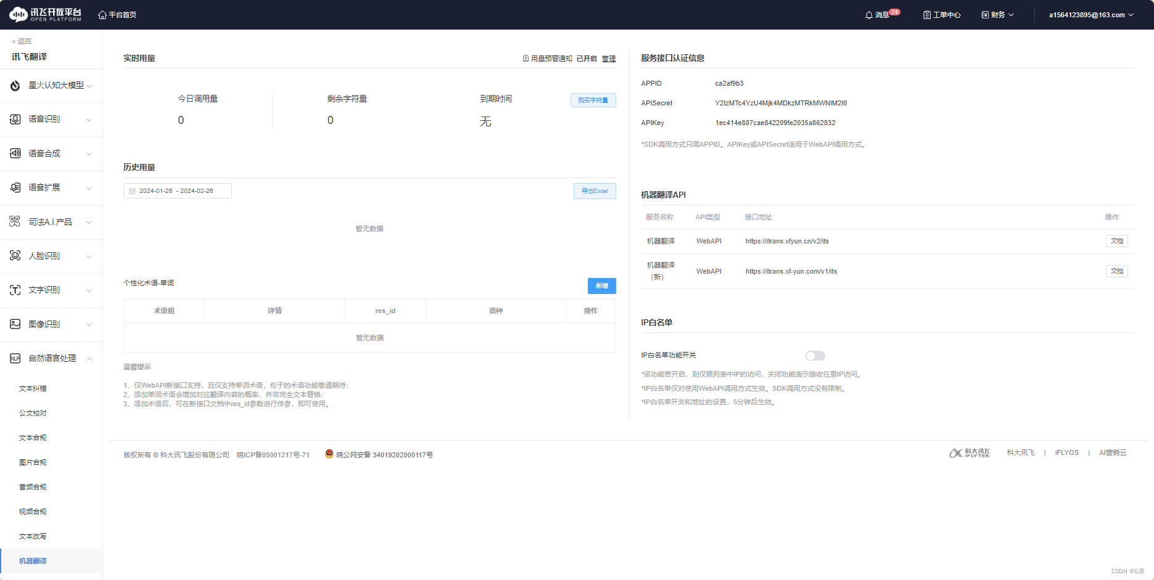Viewport: 1154px width, 580px height.
Task: Click the AI营销云 footer link
Action: pyautogui.click(x=1113, y=453)
